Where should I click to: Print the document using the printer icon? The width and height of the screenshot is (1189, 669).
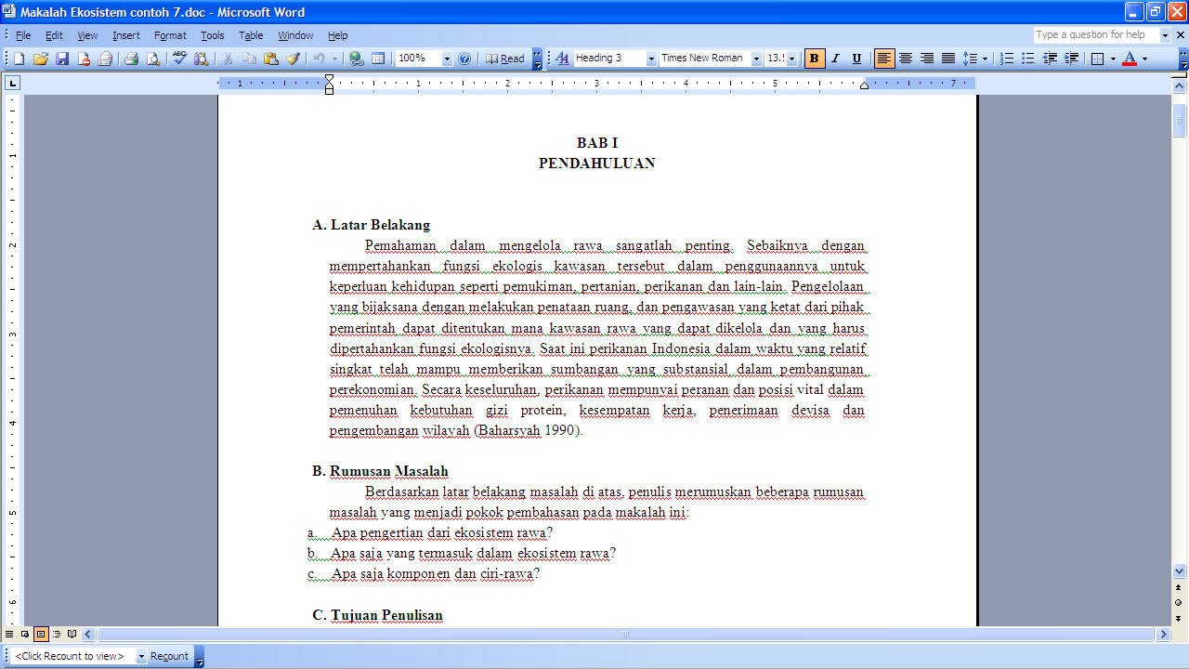tap(131, 59)
